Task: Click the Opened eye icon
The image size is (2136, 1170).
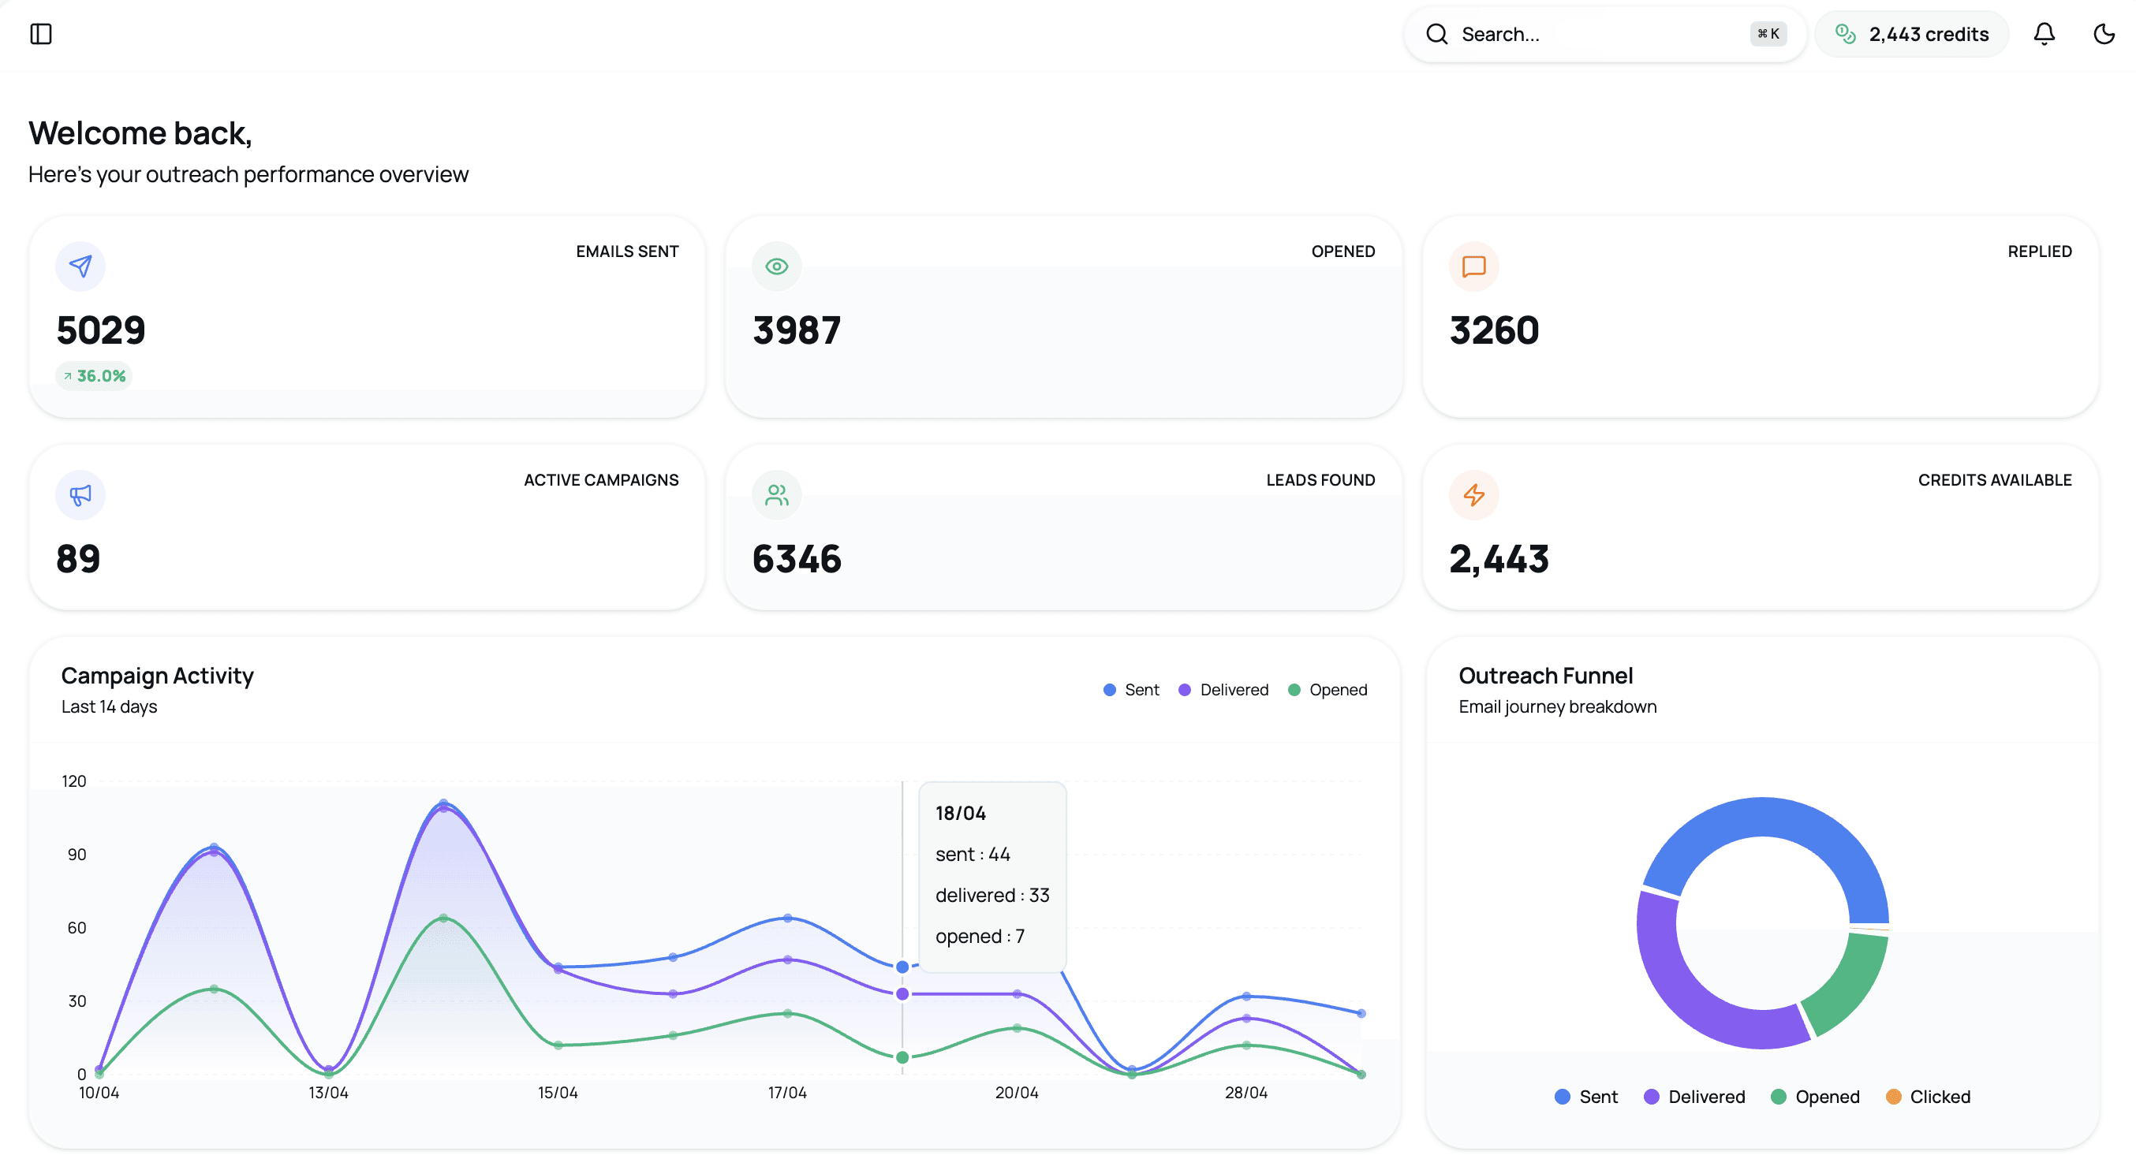Action: tap(776, 266)
